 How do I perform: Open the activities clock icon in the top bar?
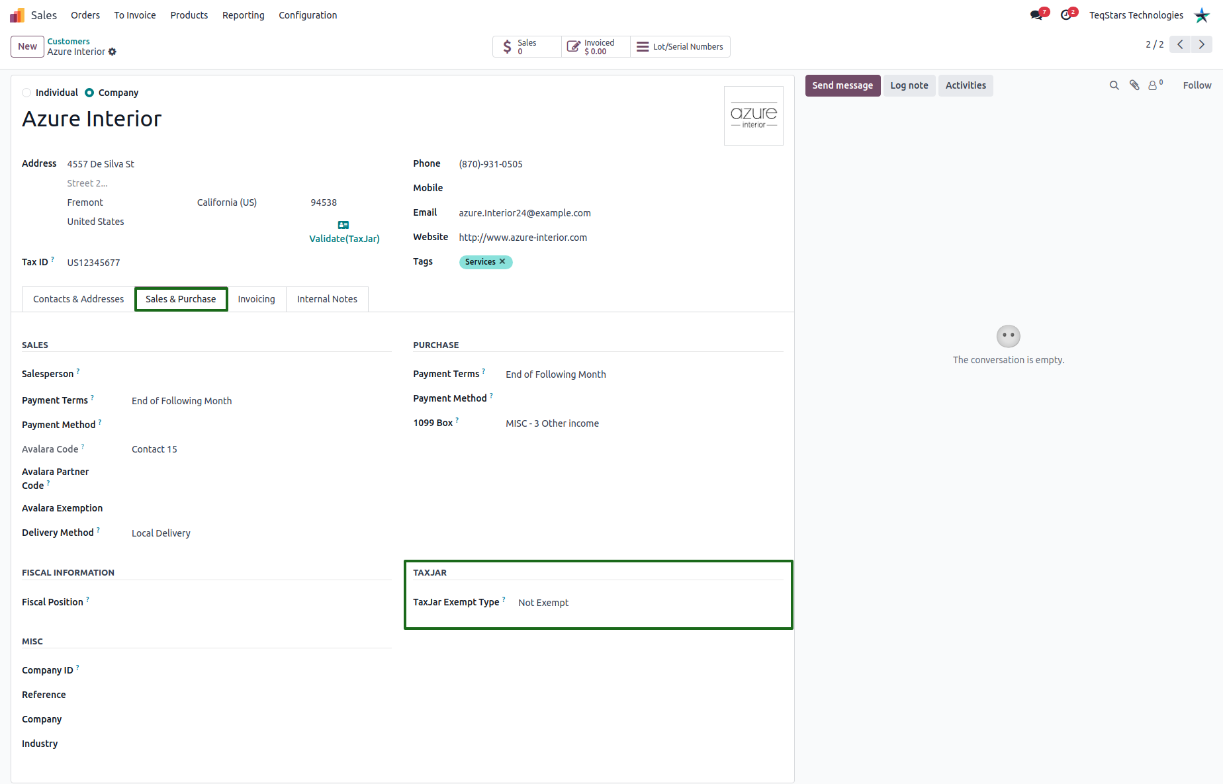pos(1066,15)
